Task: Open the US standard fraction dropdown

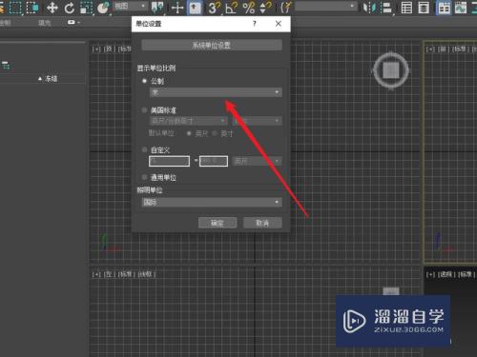Action: 258,121
